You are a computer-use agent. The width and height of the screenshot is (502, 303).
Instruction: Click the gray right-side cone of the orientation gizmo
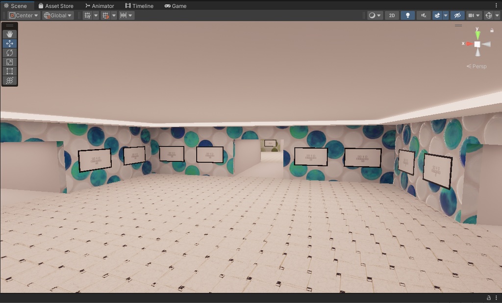tap(486, 44)
